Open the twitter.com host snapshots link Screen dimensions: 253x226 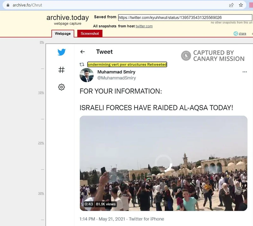pyautogui.click(x=144, y=26)
